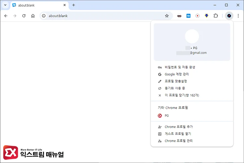Open a new tab with plus button

74,5
